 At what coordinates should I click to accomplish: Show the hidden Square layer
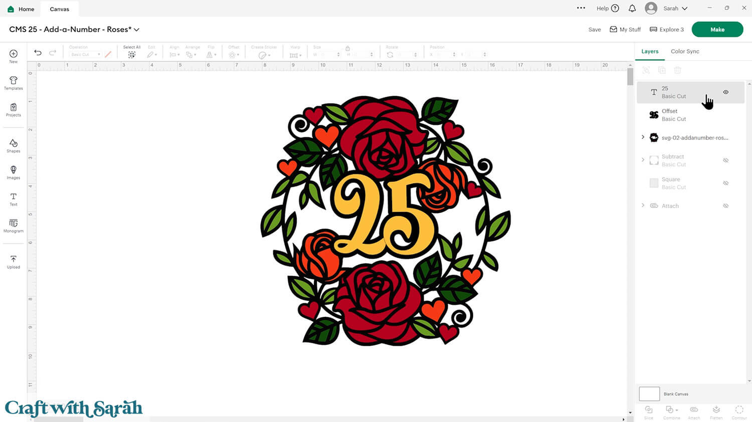725,183
